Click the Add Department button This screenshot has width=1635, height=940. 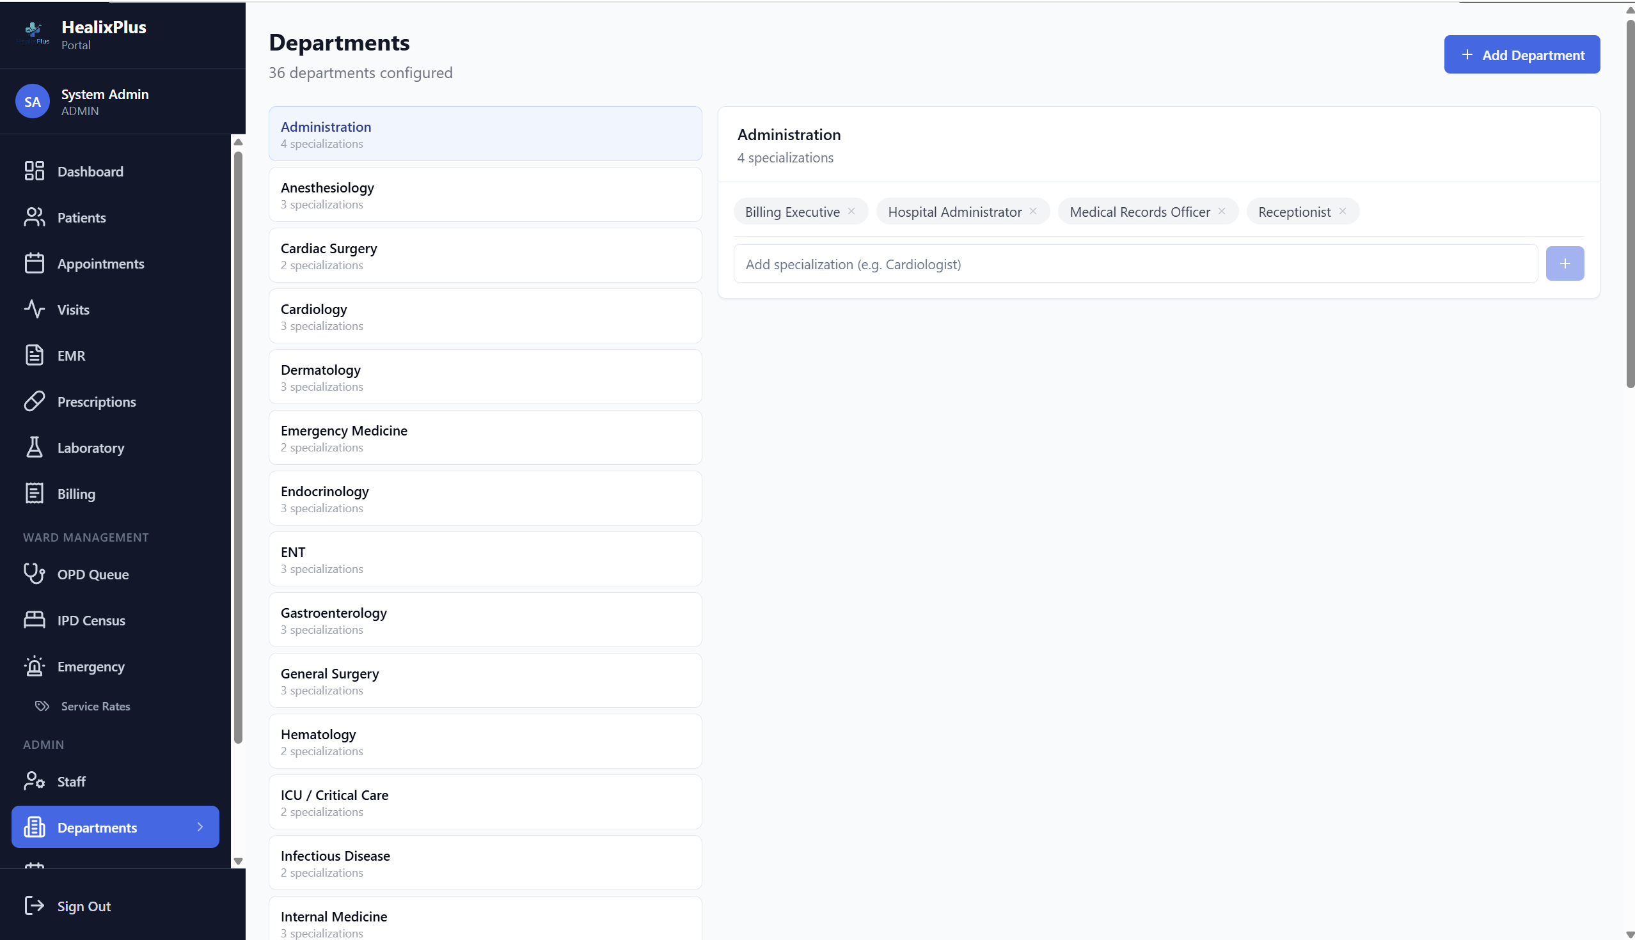coord(1522,54)
